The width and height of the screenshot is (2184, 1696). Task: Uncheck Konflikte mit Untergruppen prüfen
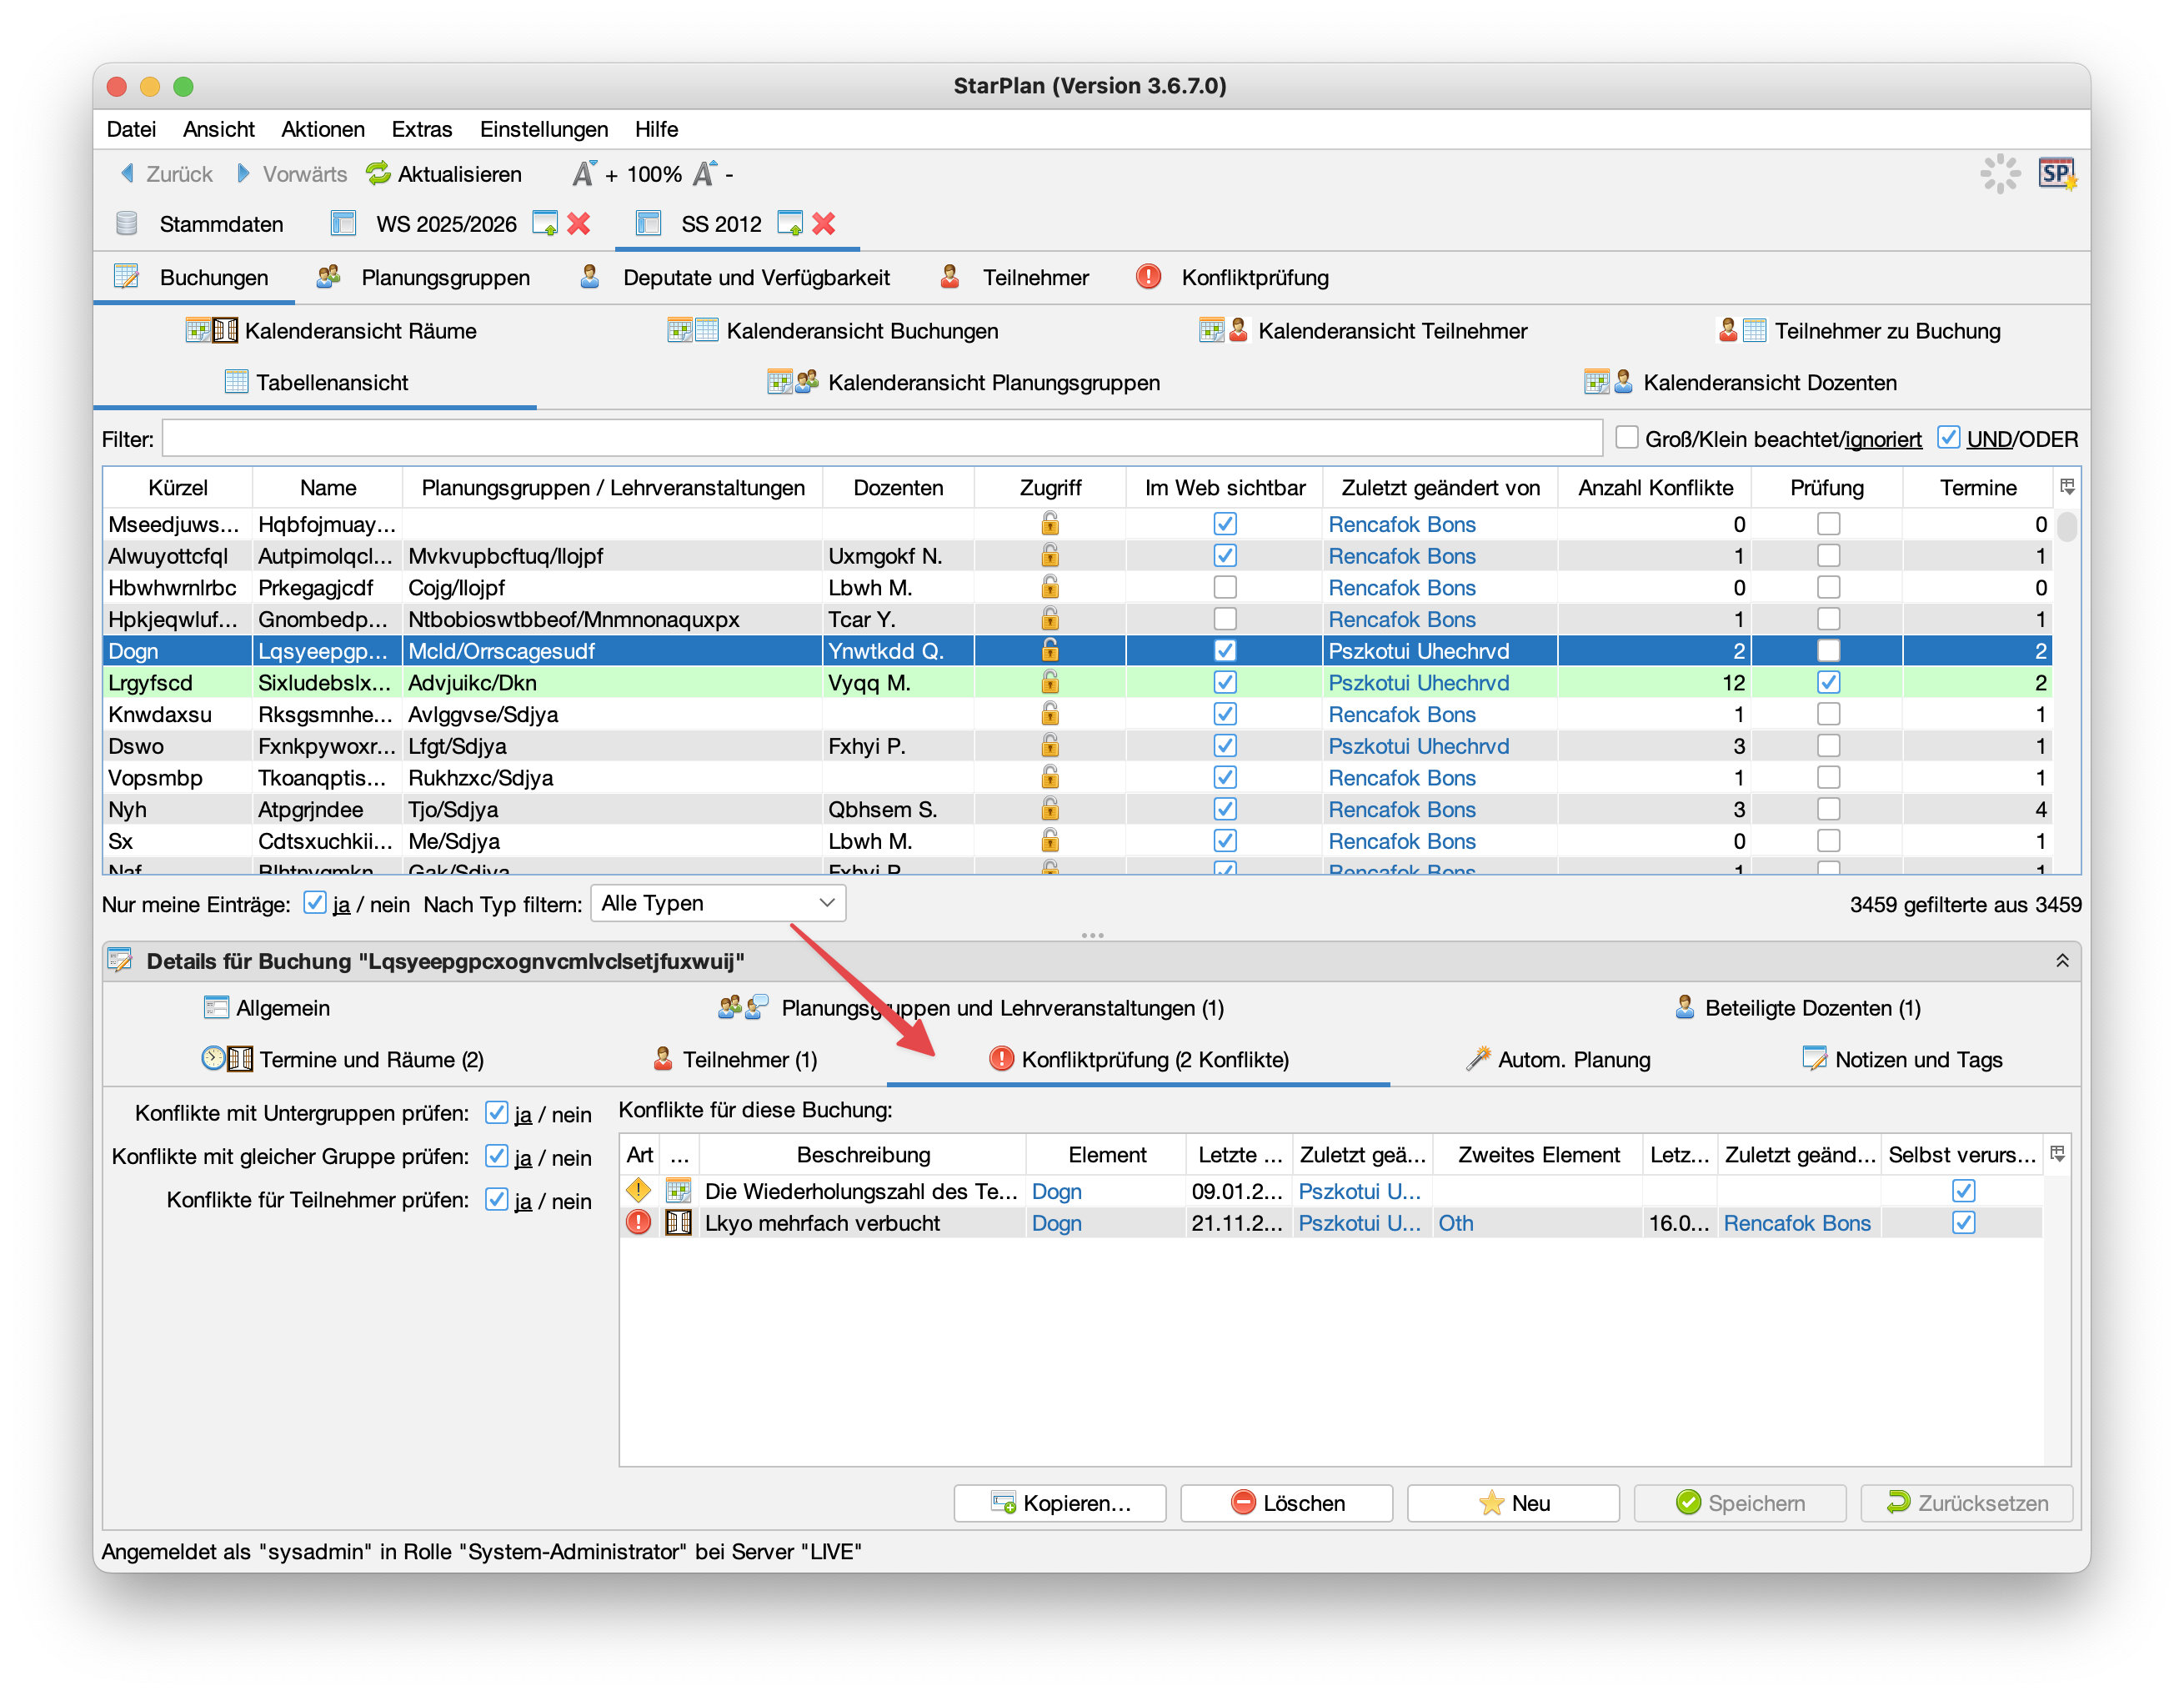click(x=496, y=1112)
